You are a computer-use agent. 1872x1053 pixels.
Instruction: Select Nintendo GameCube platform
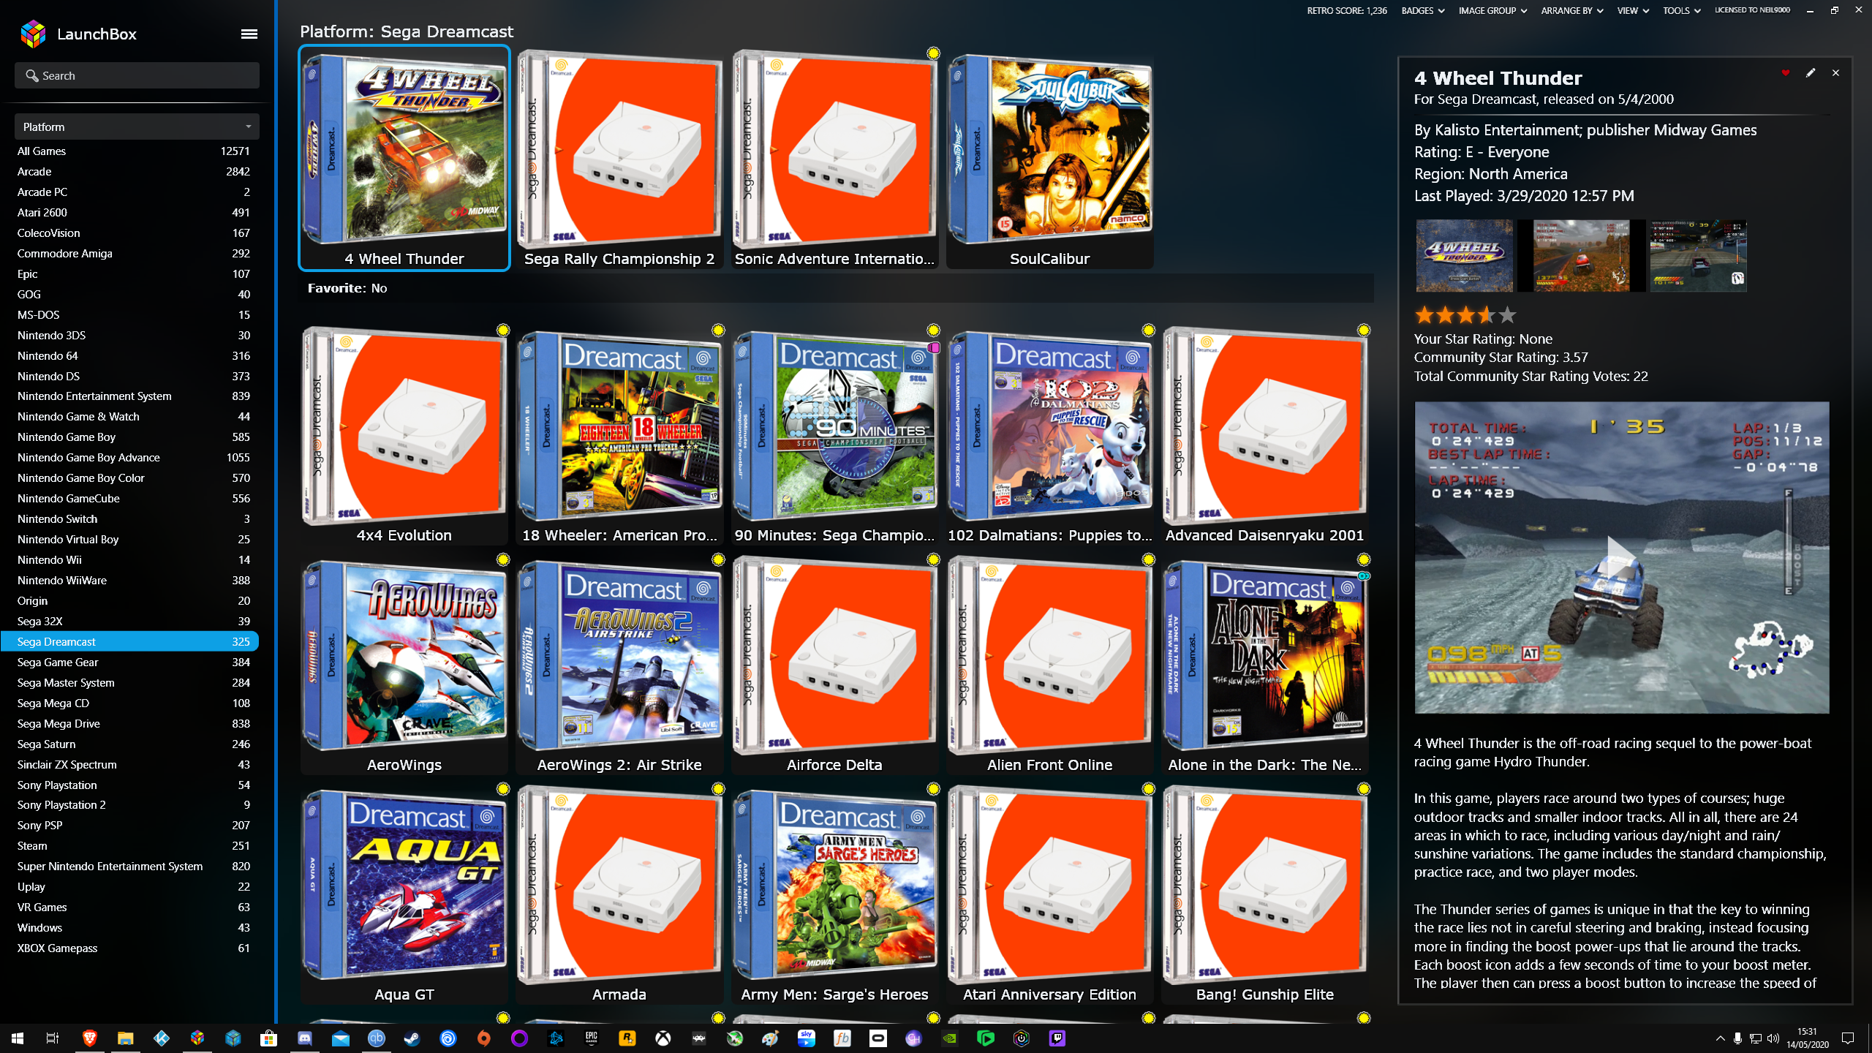coord(129,498)
